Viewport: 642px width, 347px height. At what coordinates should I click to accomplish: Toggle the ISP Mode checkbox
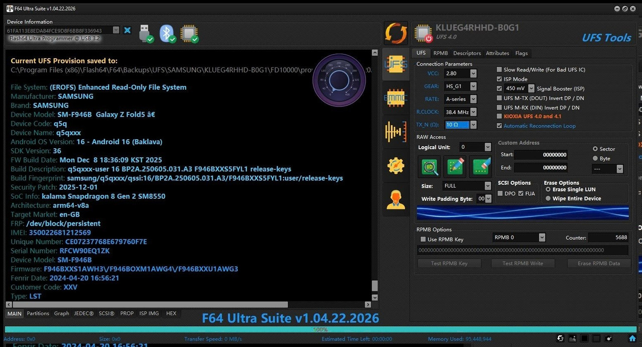coord(500,79)
